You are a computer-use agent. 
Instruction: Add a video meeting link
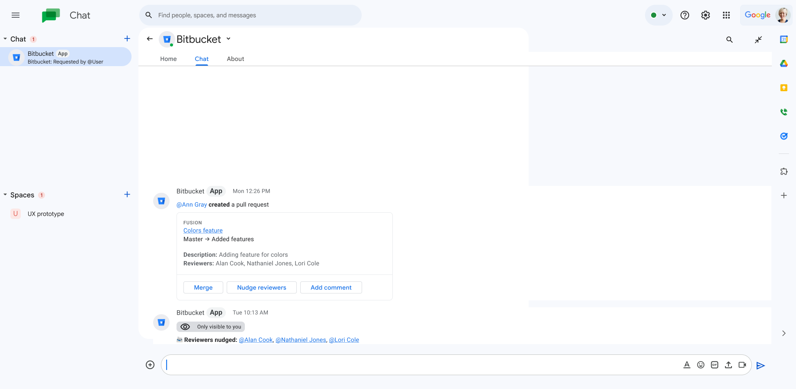point(742,365)
